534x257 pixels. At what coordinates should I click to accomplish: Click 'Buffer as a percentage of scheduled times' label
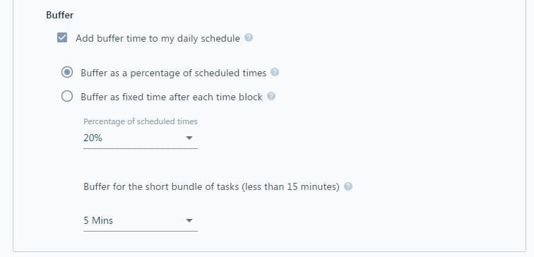173,73
